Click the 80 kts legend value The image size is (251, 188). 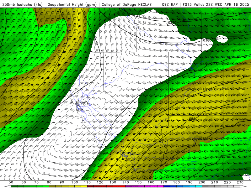[x=49, y=182]
